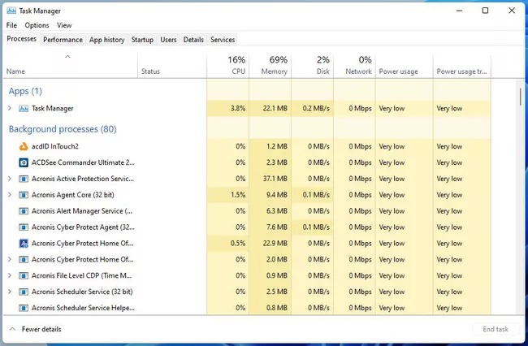Click the sort arrow above Name column
The height and width of the screenshot is (346, 528).
pyautogui.click(x=67, y=57)
